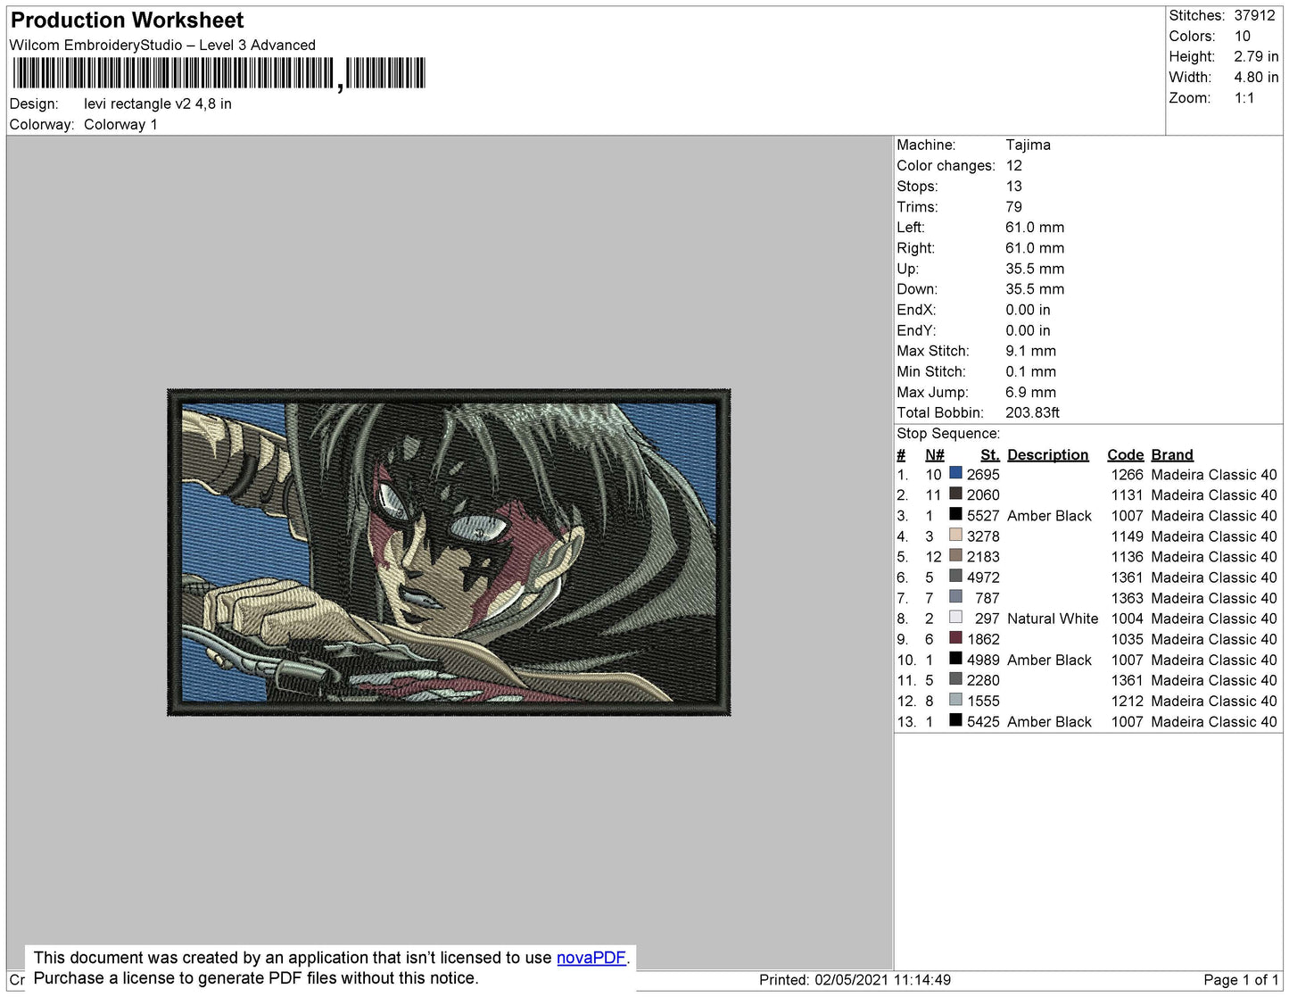Click the novaPDF link in notice
This screenshot has width=1289, height=997.
click(591, 958)
